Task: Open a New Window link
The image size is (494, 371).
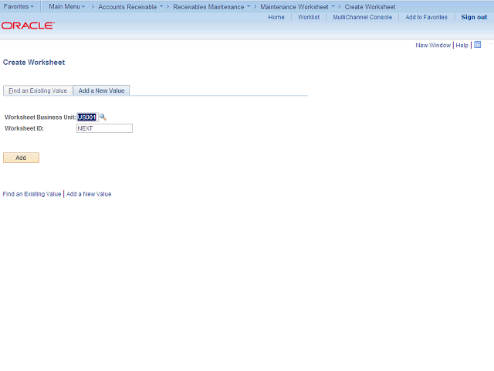Action: pyautogui.click(x=433, y=45)
